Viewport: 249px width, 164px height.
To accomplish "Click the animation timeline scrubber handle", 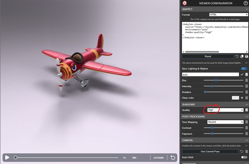I will coord(15,158).
